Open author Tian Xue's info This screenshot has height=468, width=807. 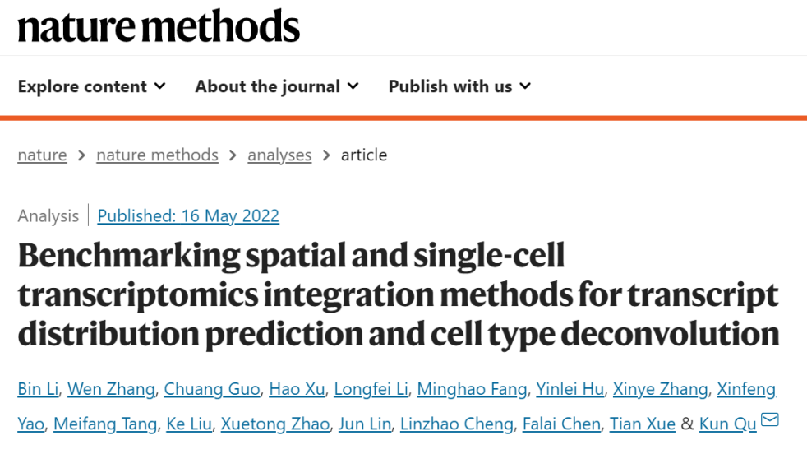click(643, 424)
